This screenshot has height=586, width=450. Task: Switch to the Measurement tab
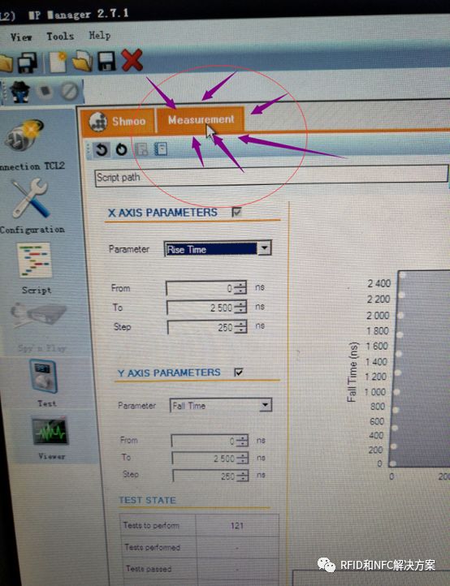click(201, 119)
